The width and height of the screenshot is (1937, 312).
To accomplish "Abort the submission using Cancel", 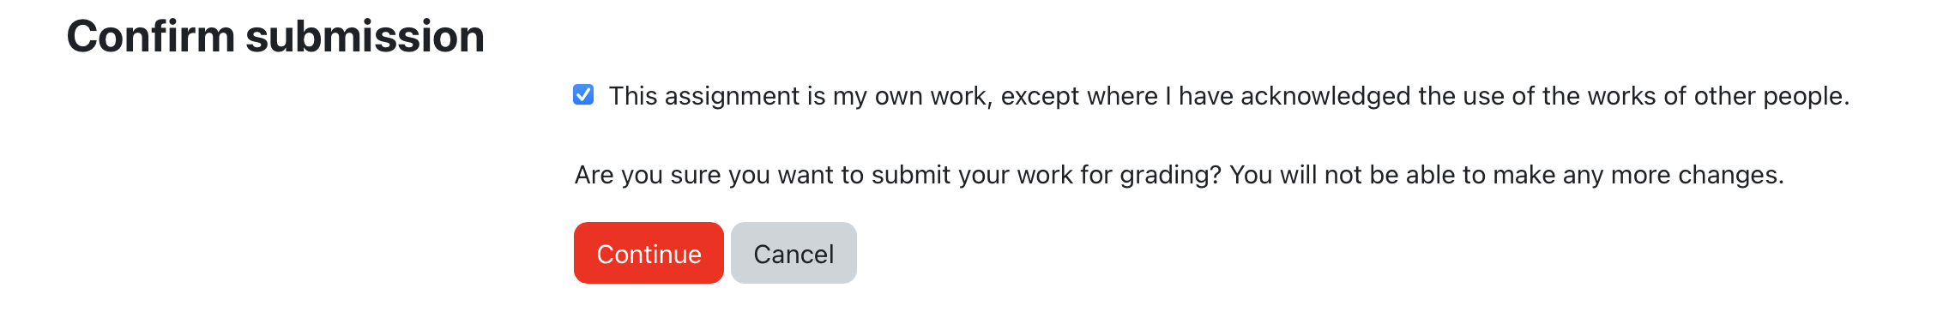I will tap(794, 253).
